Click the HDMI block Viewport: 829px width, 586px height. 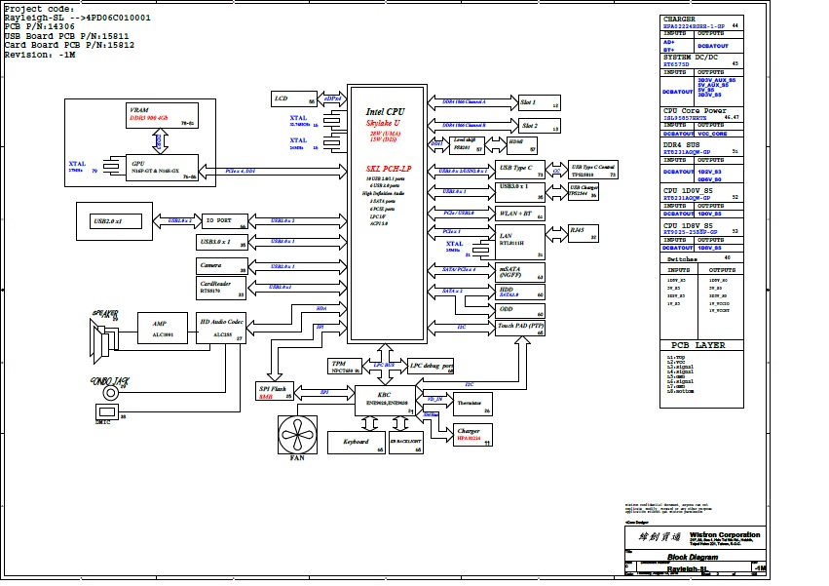point(522,145)
